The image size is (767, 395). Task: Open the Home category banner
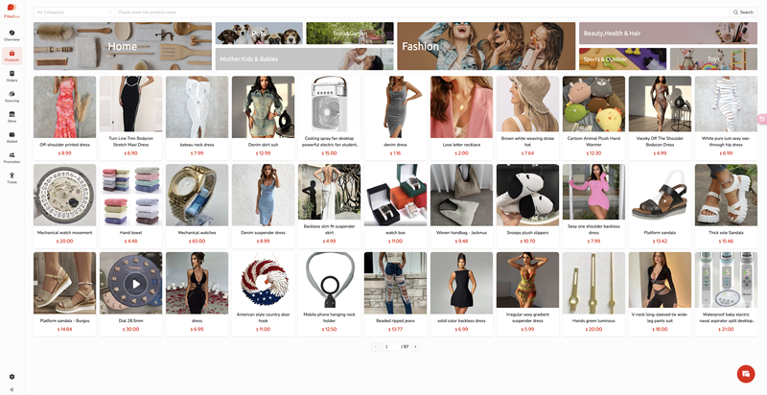tap(123, 46)
